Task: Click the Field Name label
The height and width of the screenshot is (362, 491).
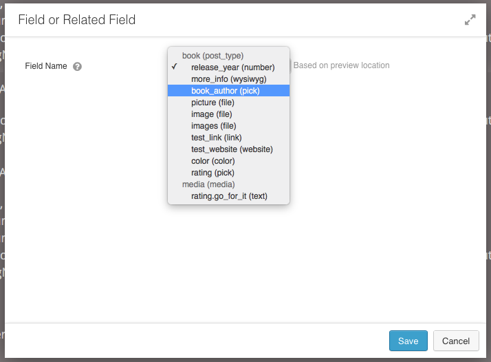Action: coord(46,66)
